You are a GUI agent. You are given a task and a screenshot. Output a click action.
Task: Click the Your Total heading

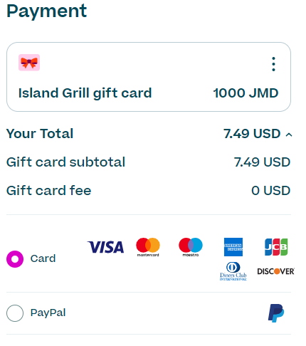(40, 134)
